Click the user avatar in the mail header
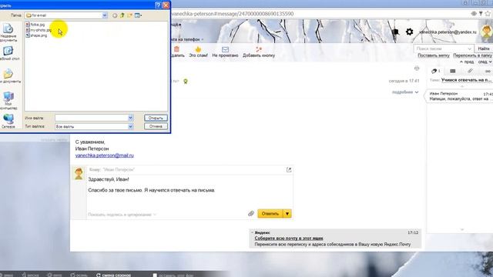 [x=486, y=32]
